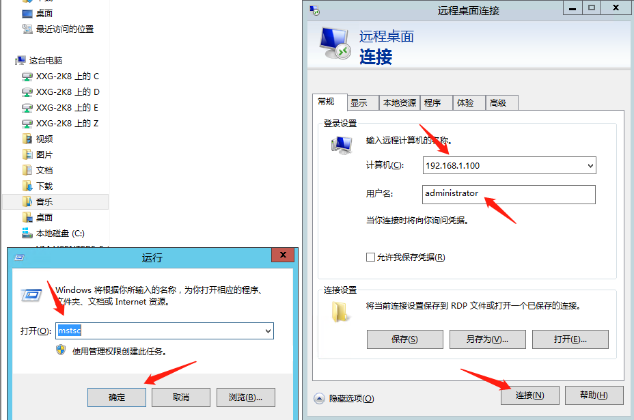Click the 另存为(V)... button
The image size is (634, 420).
(488, 339)
